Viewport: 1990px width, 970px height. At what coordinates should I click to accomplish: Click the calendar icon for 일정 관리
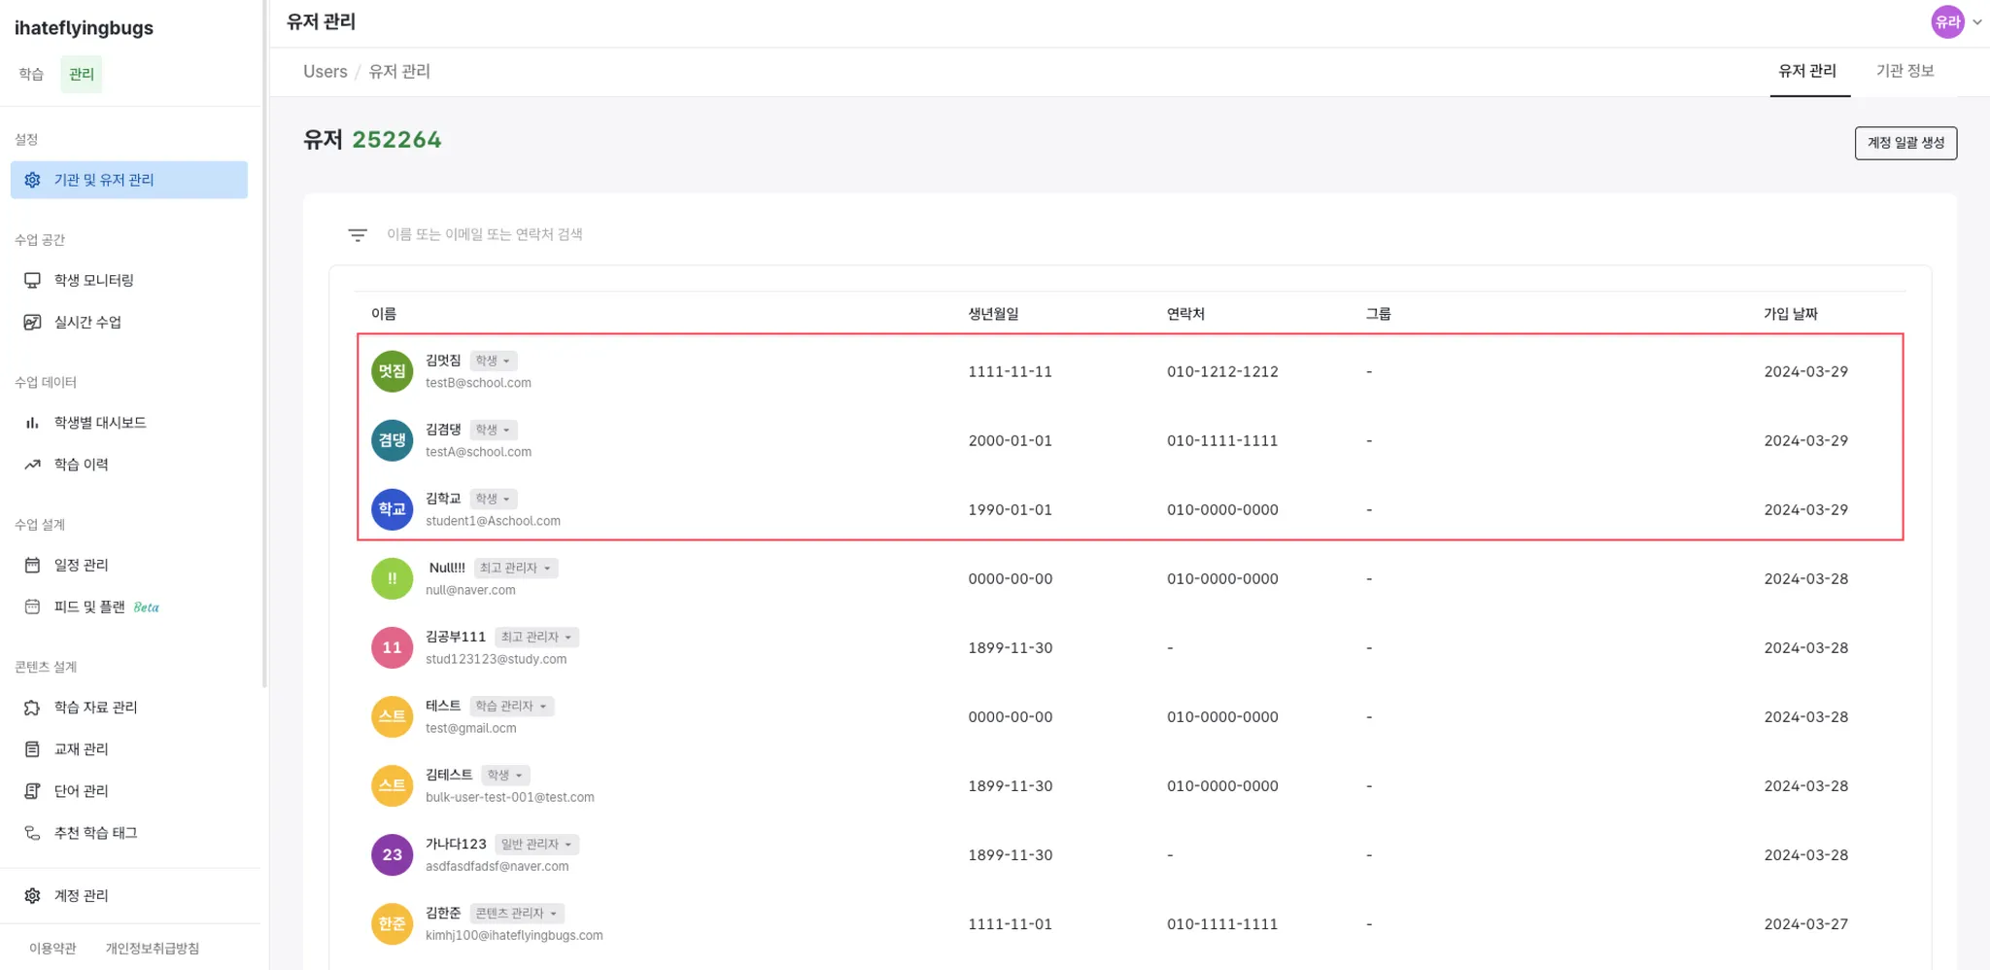[32, 565]
